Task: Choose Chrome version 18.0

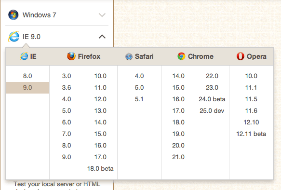Action: [x=178, y=122]
